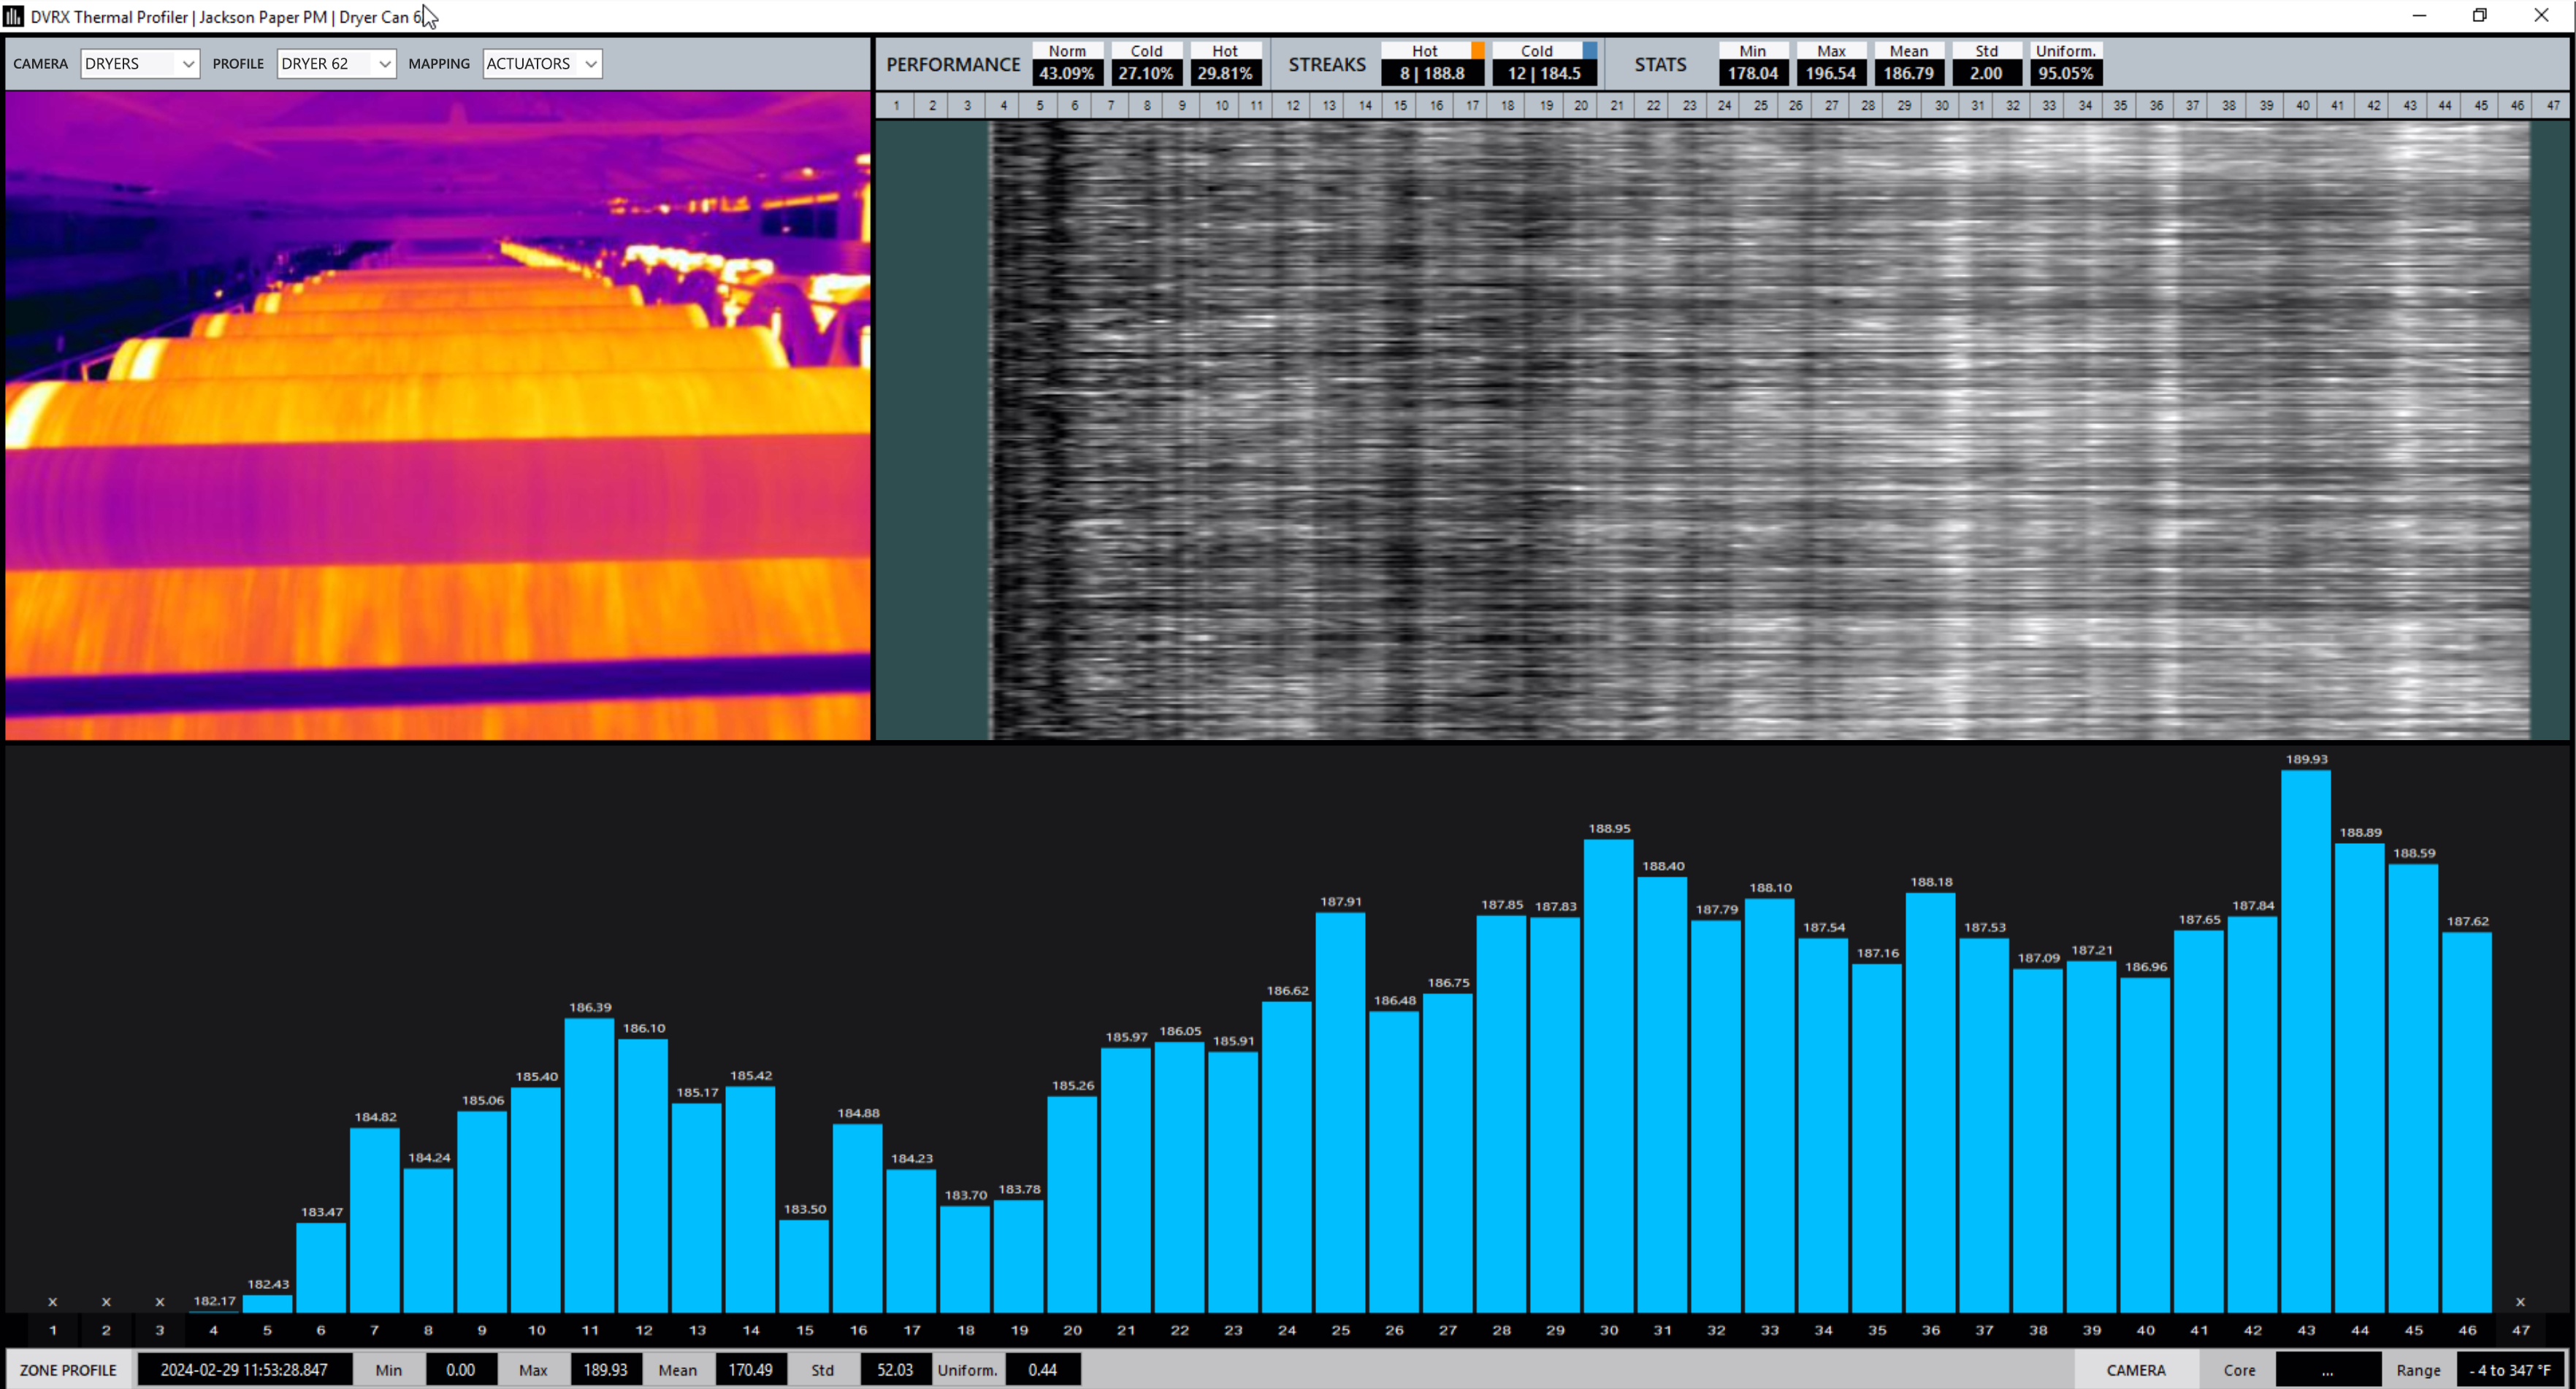Click zone number 43 on chart axis
Image resolution: width=2576 pixels, height=1389 pixels.
[2306, 1330]
